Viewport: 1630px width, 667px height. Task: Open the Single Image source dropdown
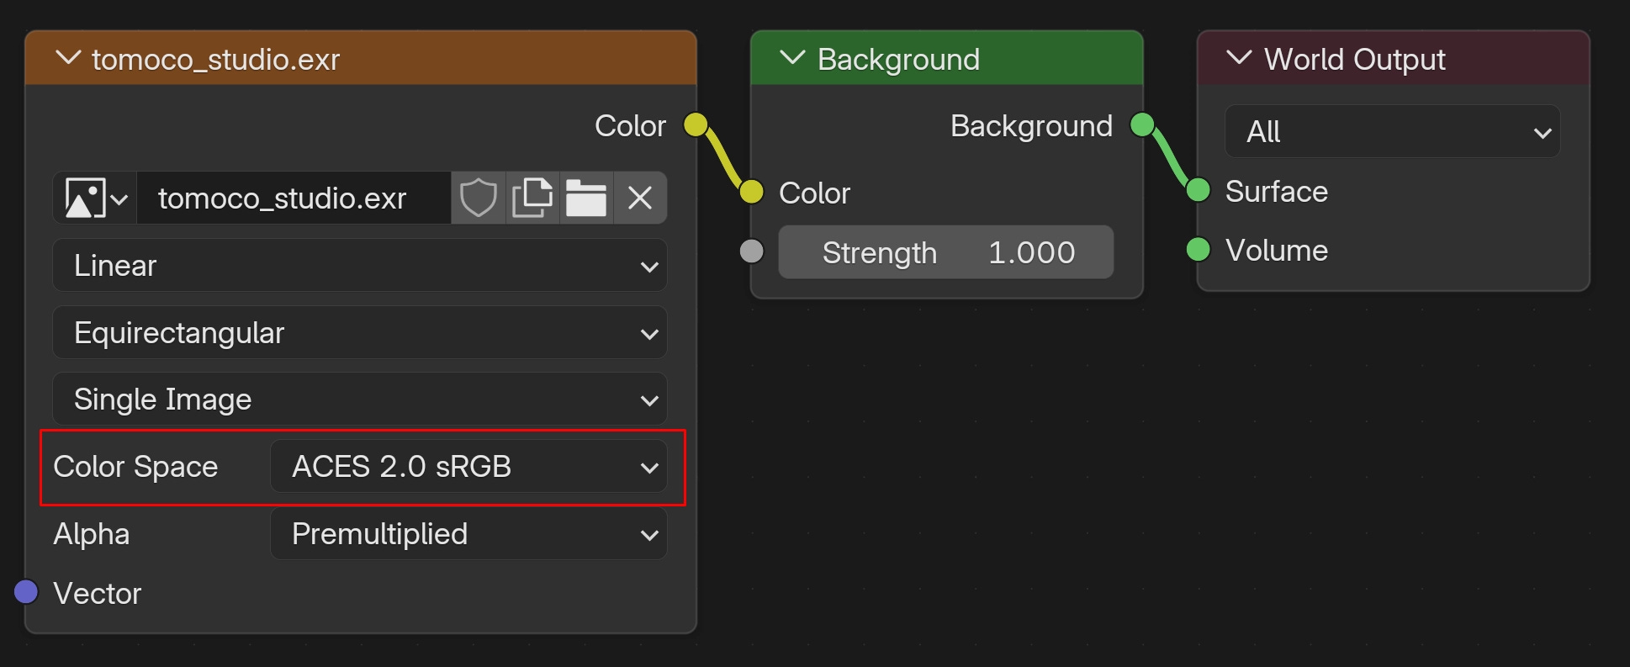360,399
